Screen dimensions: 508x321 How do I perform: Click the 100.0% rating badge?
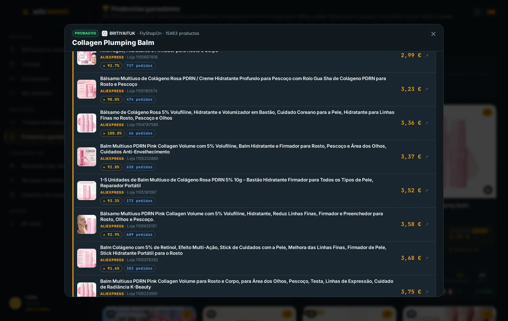pyautogui.click(x=112, y=133)
